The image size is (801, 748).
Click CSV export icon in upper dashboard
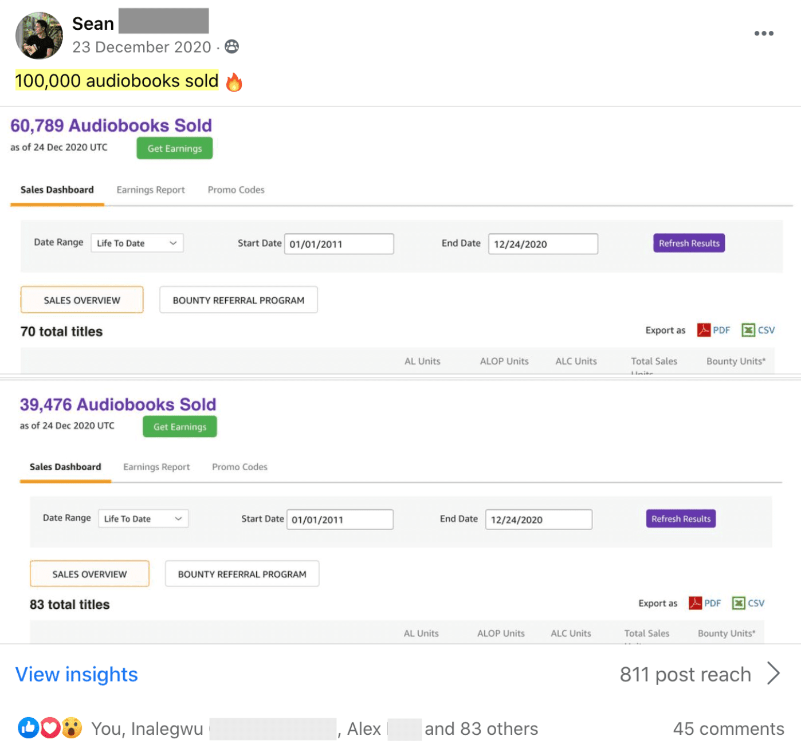[748, 330]
